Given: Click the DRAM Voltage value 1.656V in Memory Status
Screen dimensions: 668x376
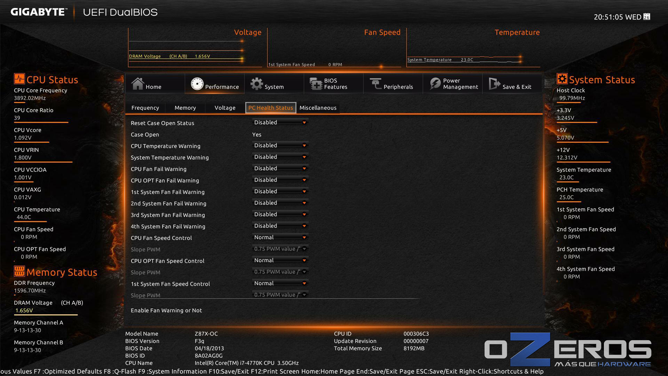Looking at the screenshot, I should (24, 311).
